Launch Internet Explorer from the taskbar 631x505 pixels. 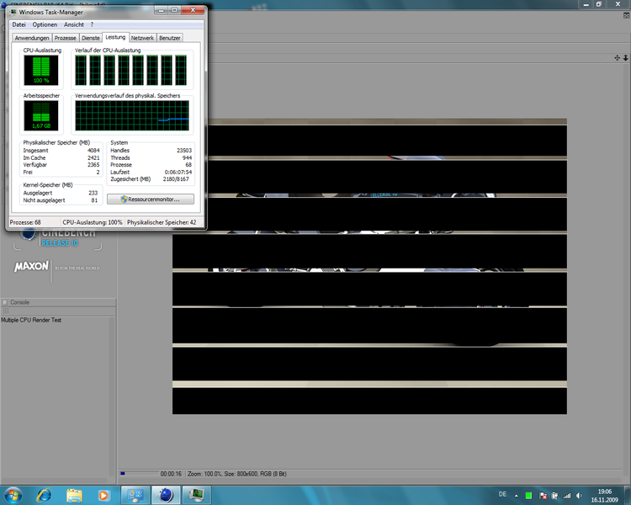point(45,493)
